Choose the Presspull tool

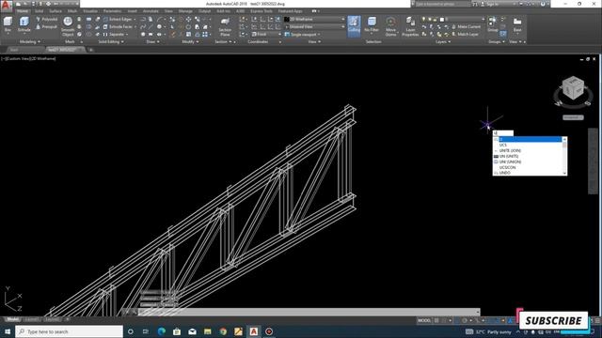(x=46, y=27)
